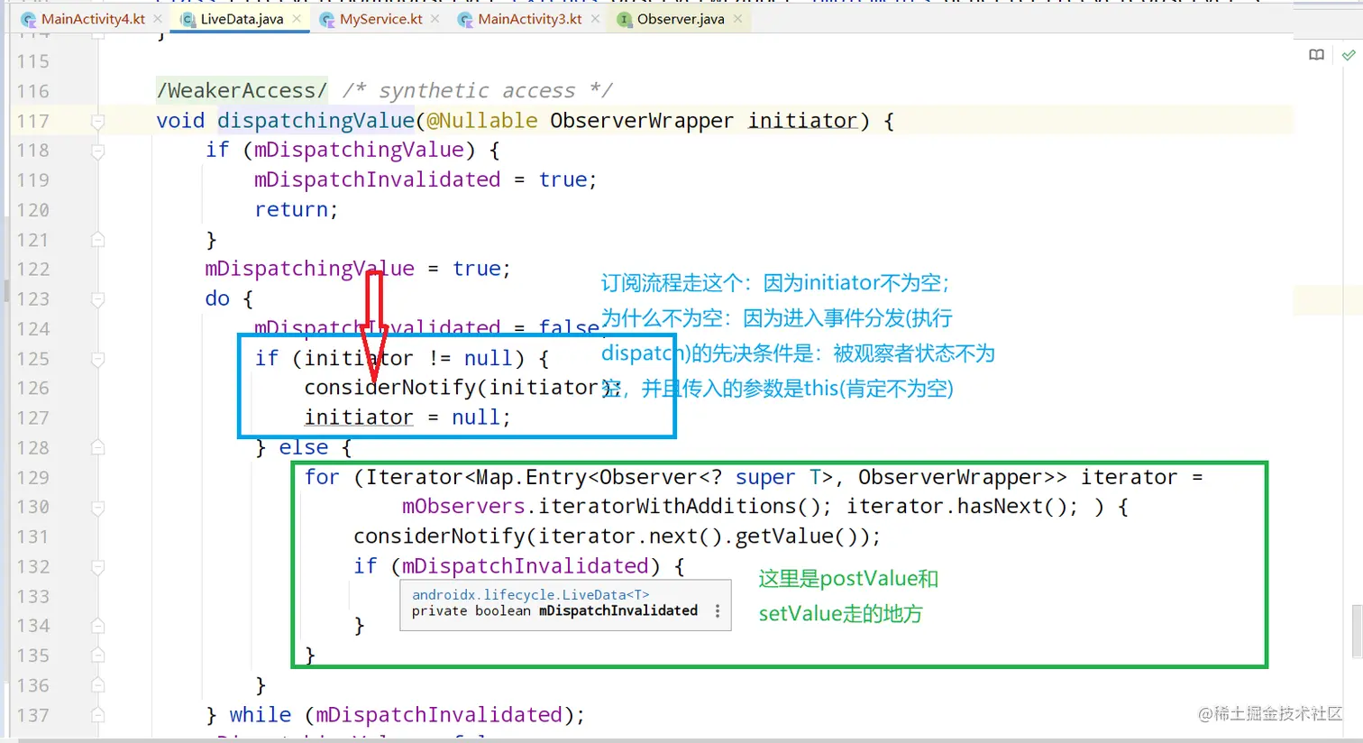Image resolution: width=1363 pixels, height=743 pixels.
Task: Close the LiveData.java tab
Action: coord(297,19)
